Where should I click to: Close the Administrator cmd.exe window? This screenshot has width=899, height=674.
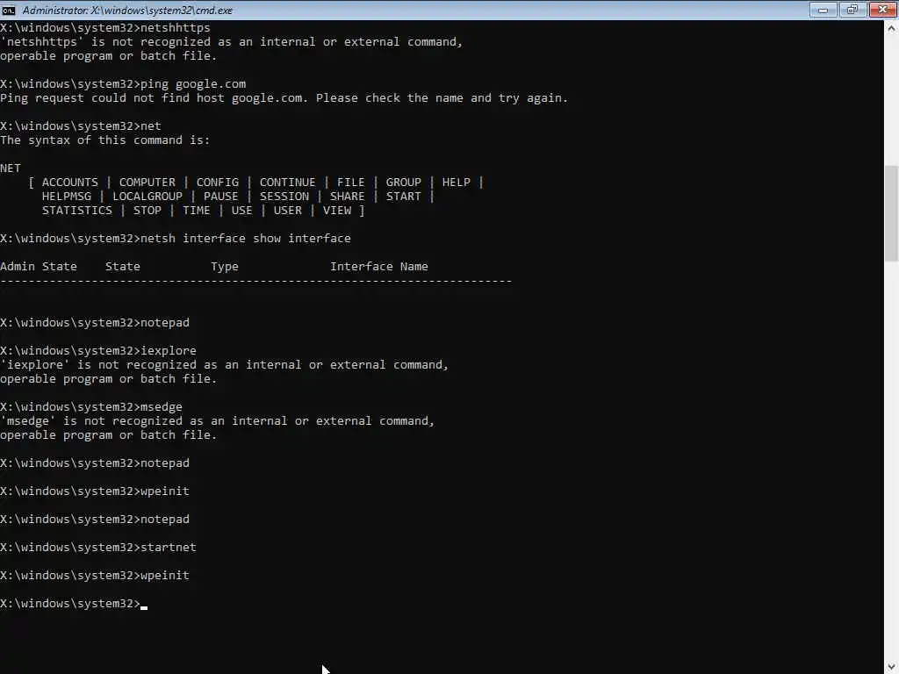882,10
